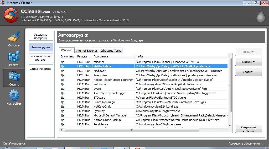Image resolution: width=269 pixels, height=149 pixels.
Task: Sort by the Раздел column header
Action: coord(84,56)
